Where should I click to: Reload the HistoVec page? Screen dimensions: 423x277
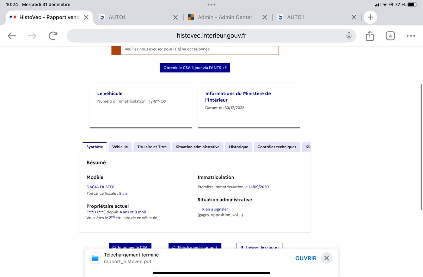point(53,36)
